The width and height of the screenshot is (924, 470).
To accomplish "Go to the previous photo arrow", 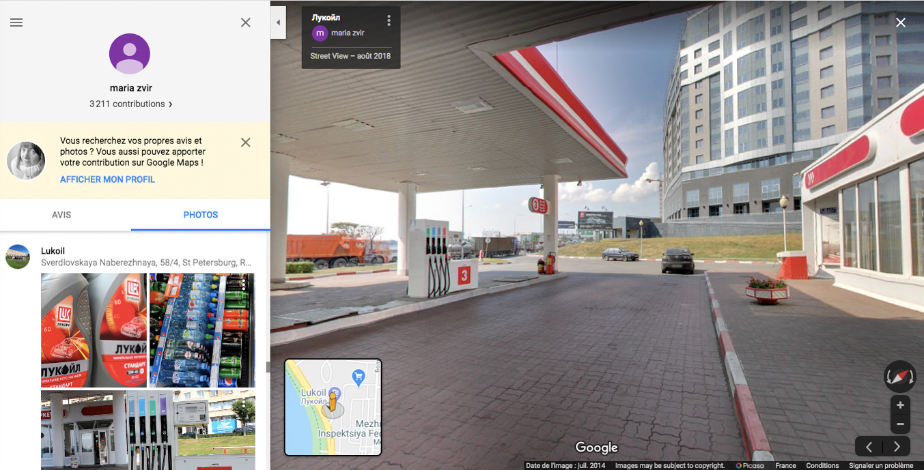I will [869, 447].
